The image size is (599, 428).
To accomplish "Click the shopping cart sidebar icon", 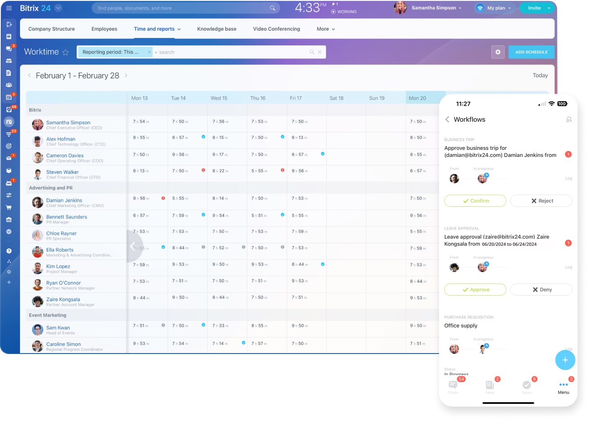I will 9,207.
